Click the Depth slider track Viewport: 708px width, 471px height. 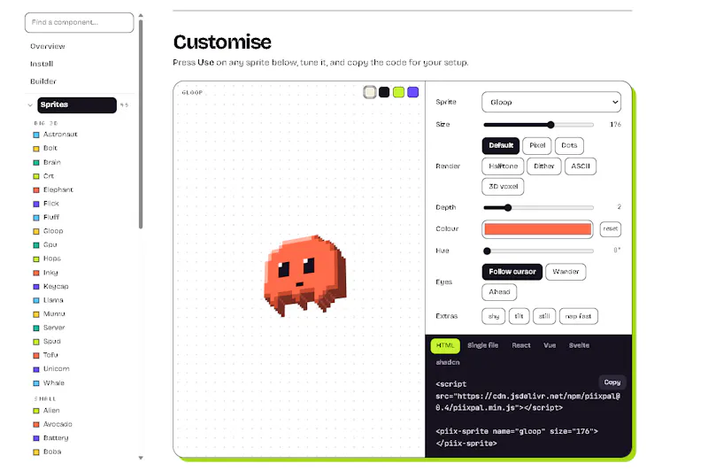pyautogui.click(x=538, y=208)
